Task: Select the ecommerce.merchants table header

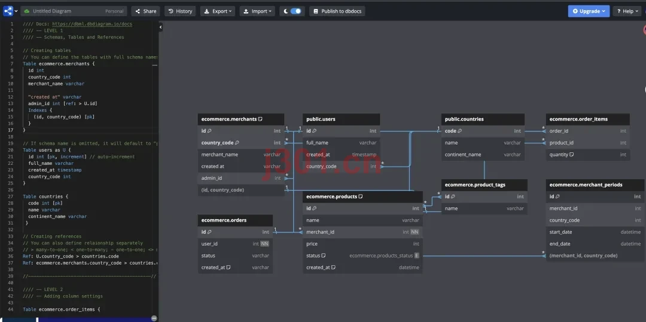Action: (240, 119)
